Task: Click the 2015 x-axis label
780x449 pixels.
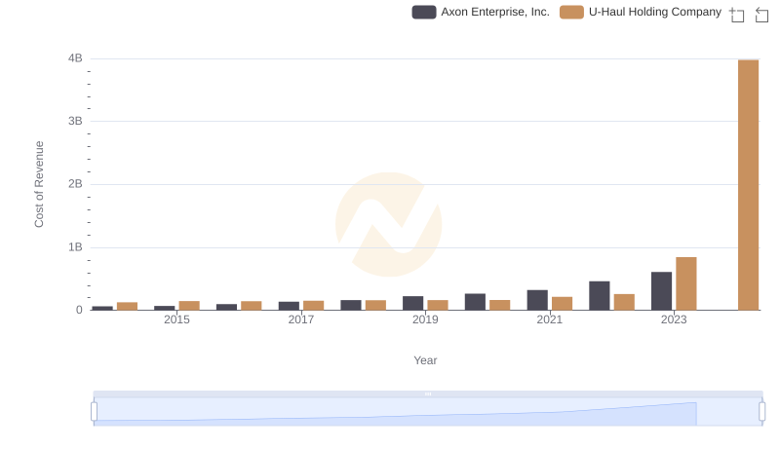Action: point(176,319)
